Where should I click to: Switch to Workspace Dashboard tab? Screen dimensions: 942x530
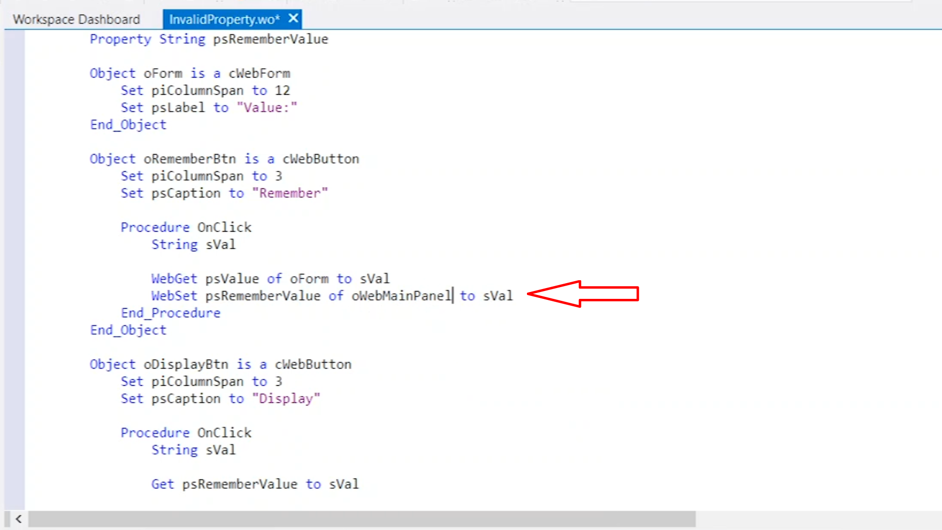[x=76, y=19]
